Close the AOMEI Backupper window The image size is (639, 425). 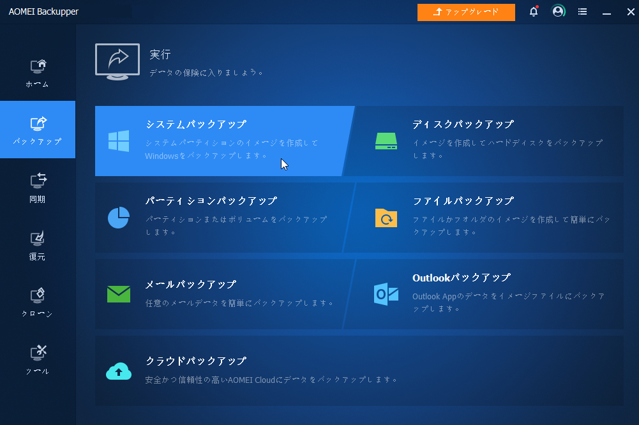(631, 12)
